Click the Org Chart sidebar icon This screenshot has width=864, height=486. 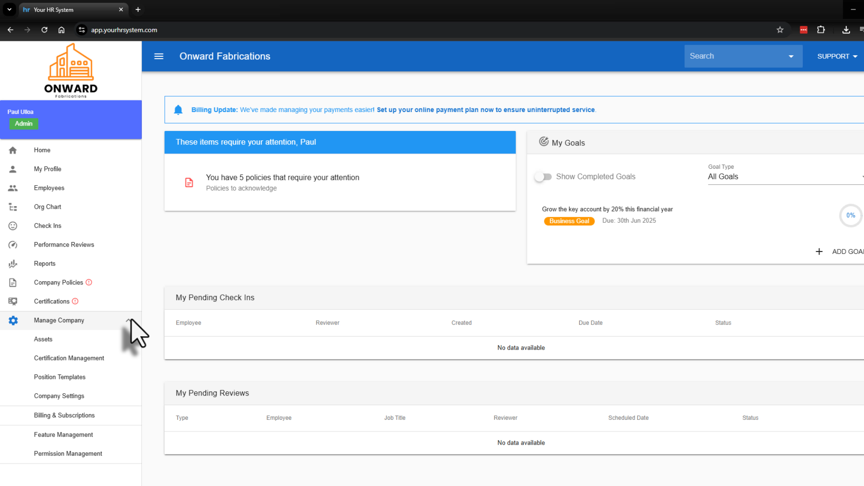[x=13, y=207]
